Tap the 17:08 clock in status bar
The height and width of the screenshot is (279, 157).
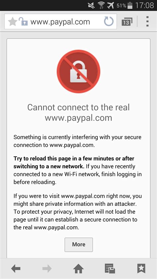click(x=144, y=5)
